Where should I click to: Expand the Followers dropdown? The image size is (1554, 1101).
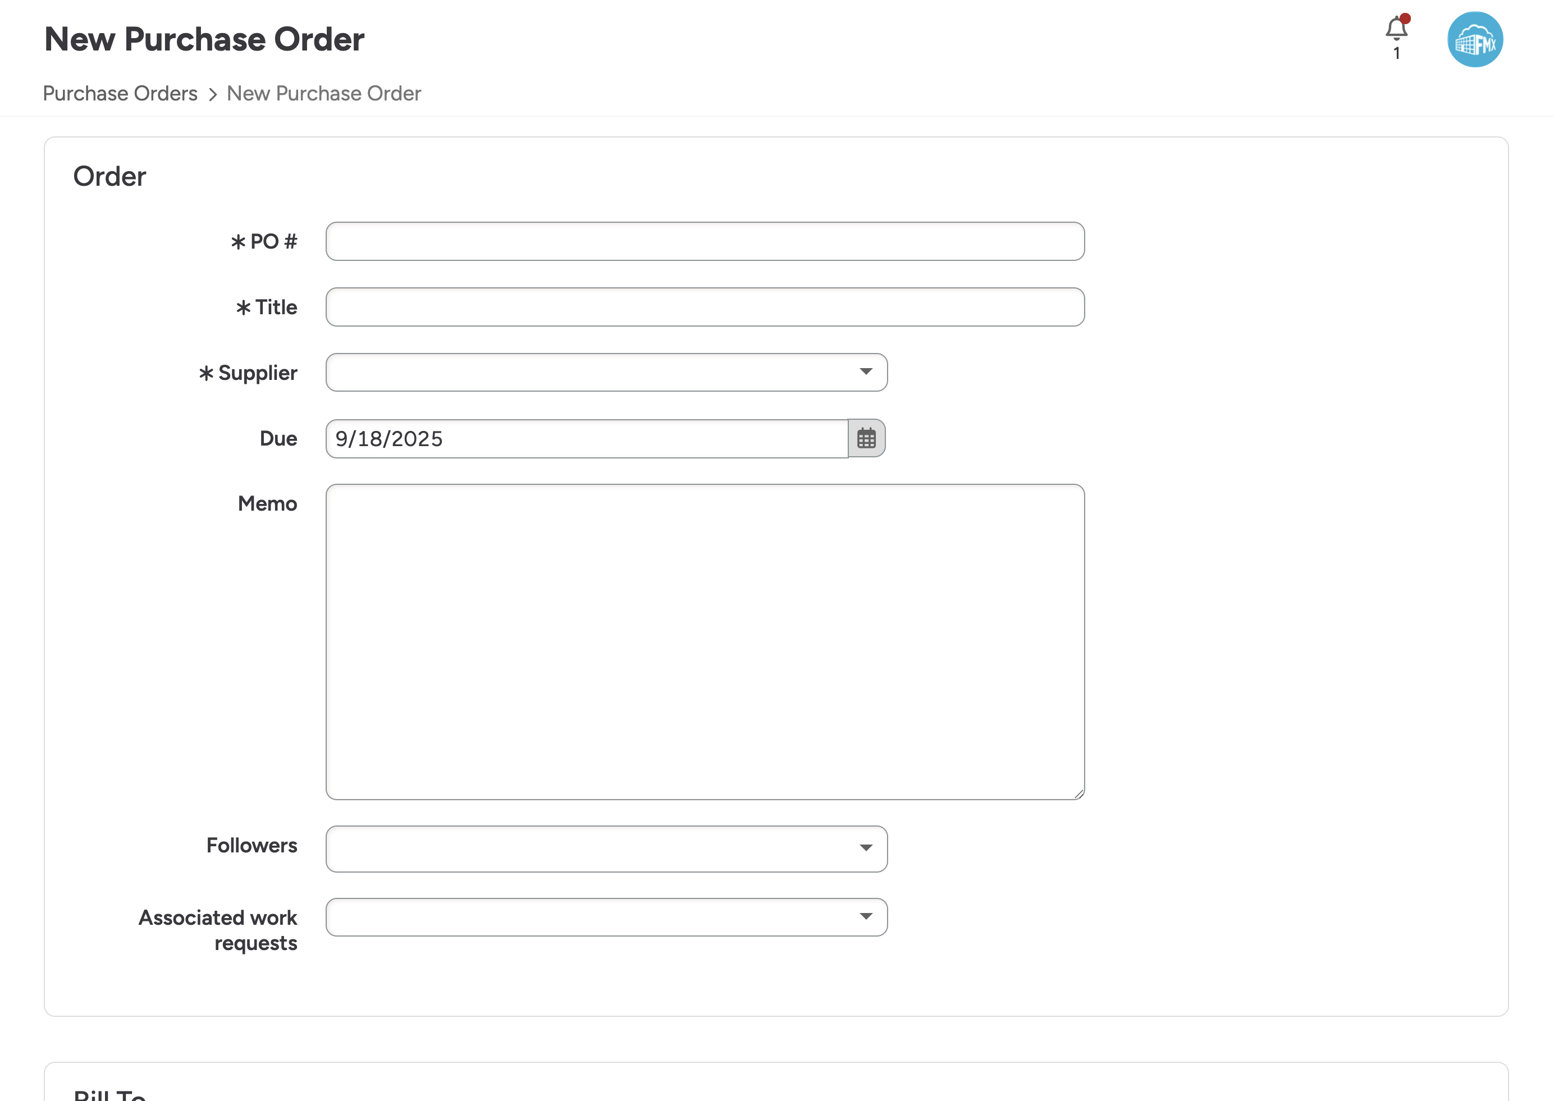click(x=866, y=848)
